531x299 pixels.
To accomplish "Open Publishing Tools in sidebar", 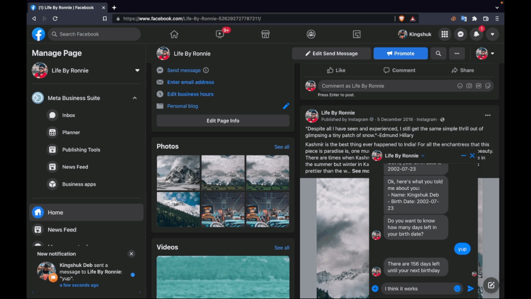I will click(x=81, y=149).
